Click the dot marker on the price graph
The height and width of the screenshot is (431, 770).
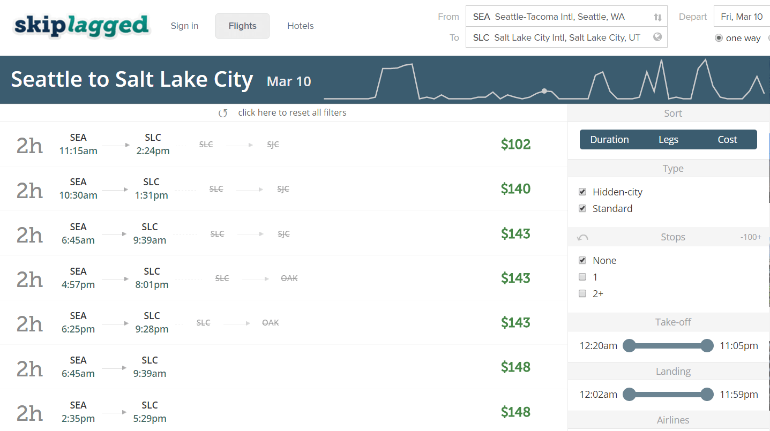point(544,91)
